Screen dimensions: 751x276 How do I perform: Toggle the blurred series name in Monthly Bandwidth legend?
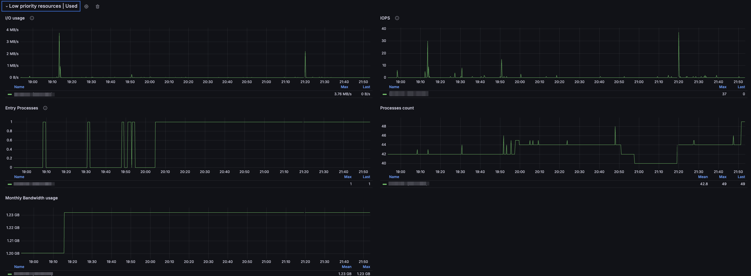point(33,274)
